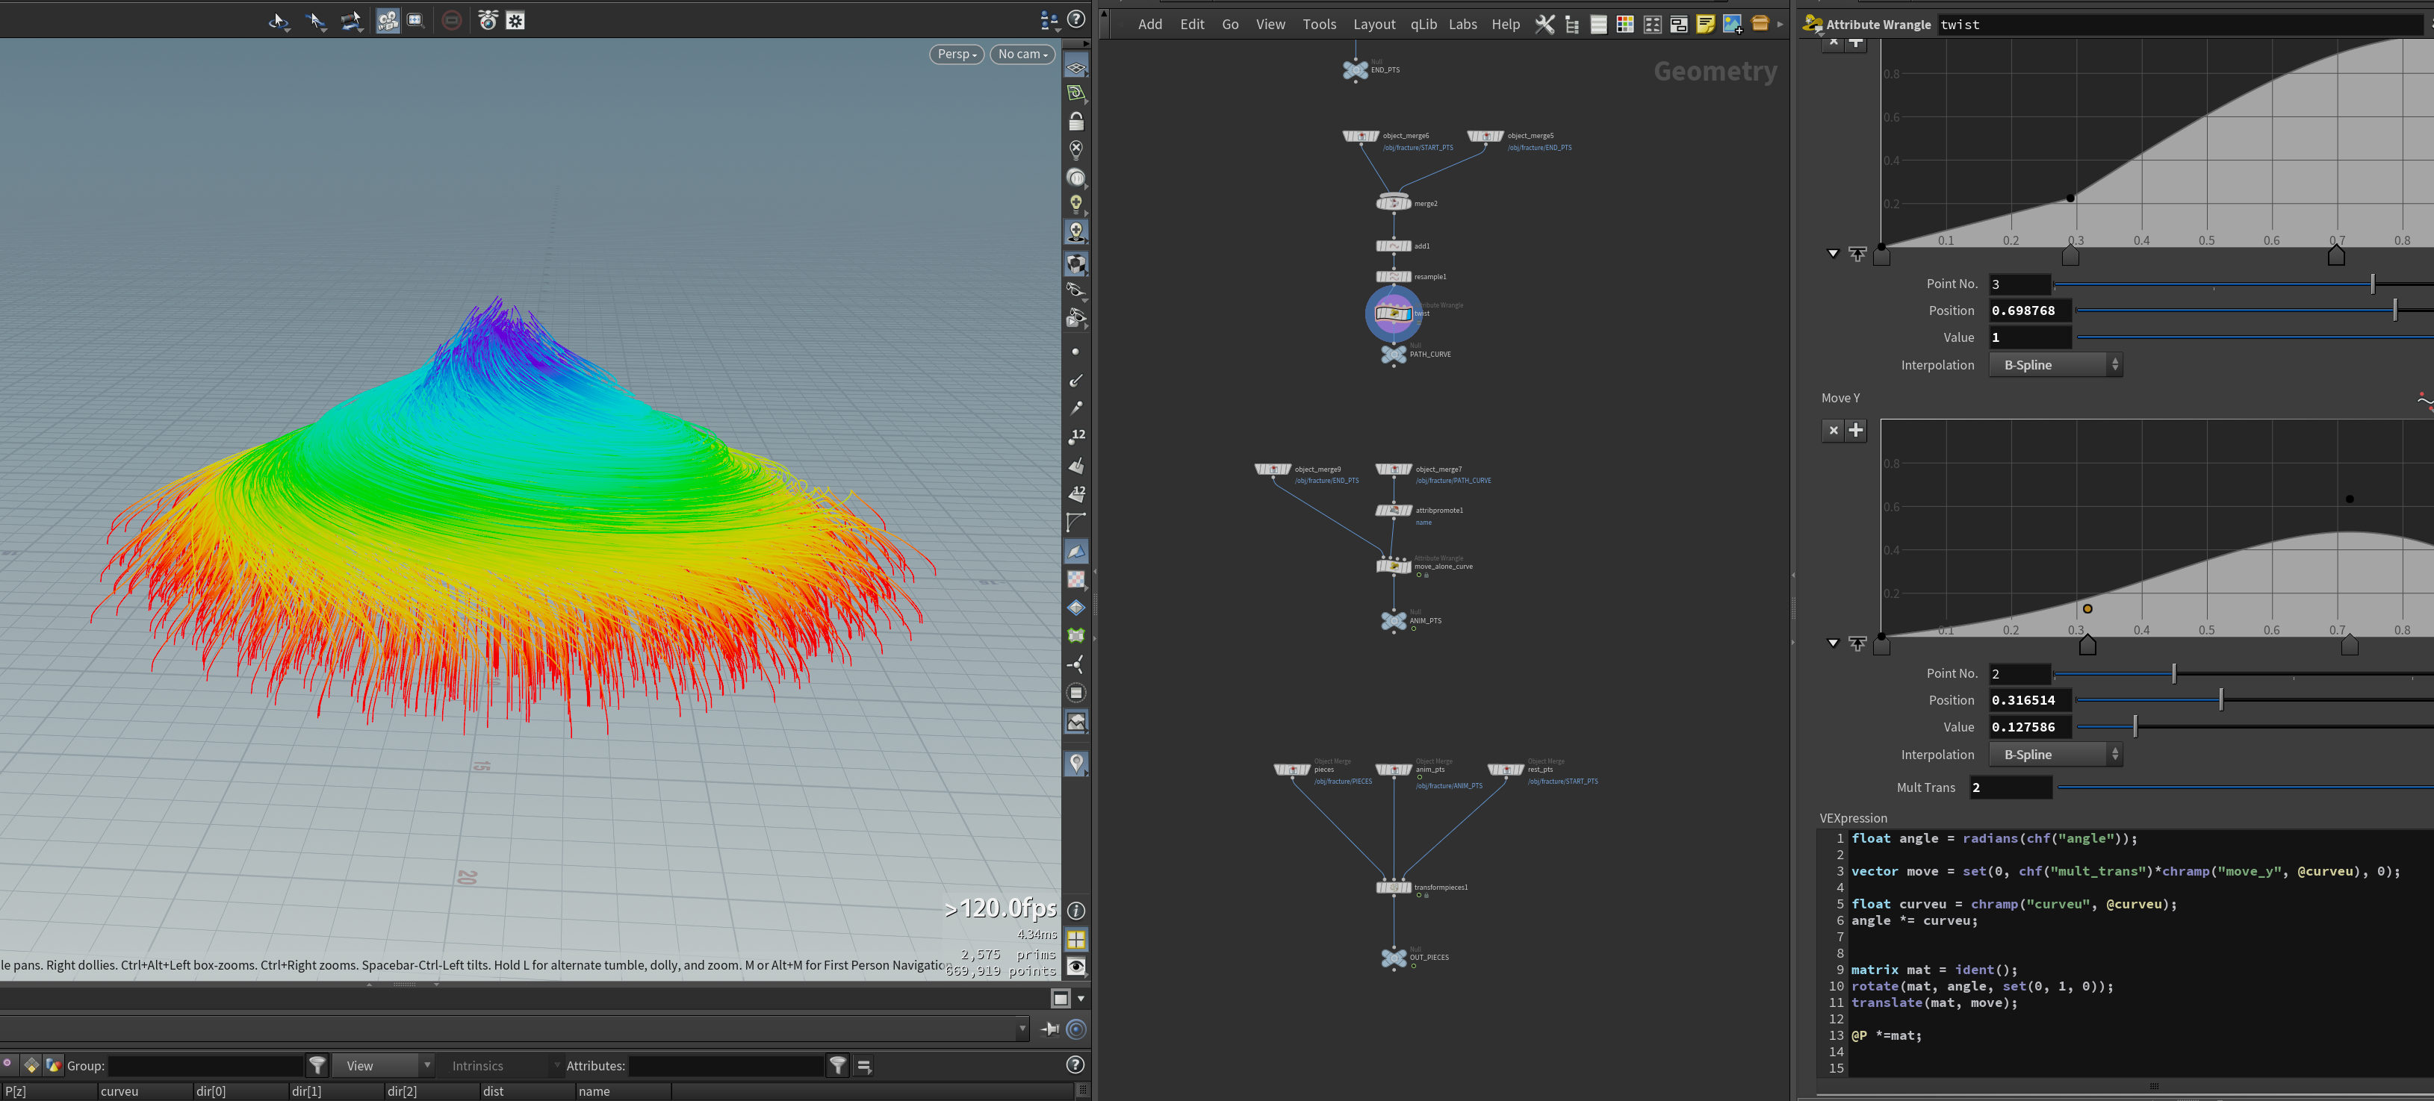The width and height of the screenshot is (2434, 1101).
Task: Click the color palette grid icon
Action: 1625,25
